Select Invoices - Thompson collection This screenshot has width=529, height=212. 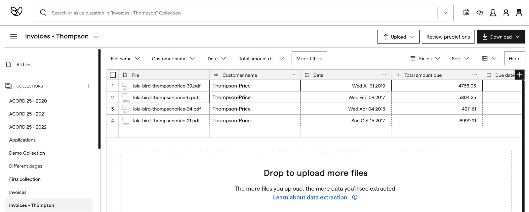49,205
